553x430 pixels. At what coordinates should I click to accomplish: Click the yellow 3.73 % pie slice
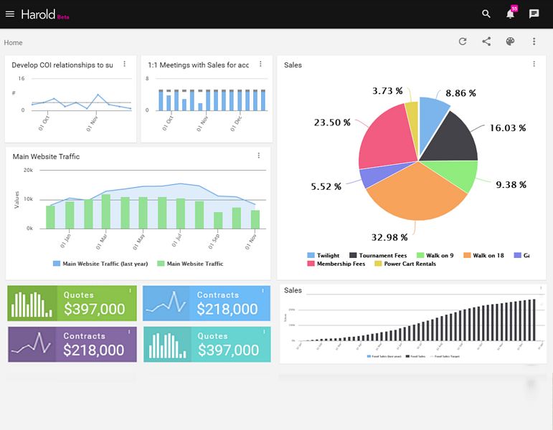(412, 120)
